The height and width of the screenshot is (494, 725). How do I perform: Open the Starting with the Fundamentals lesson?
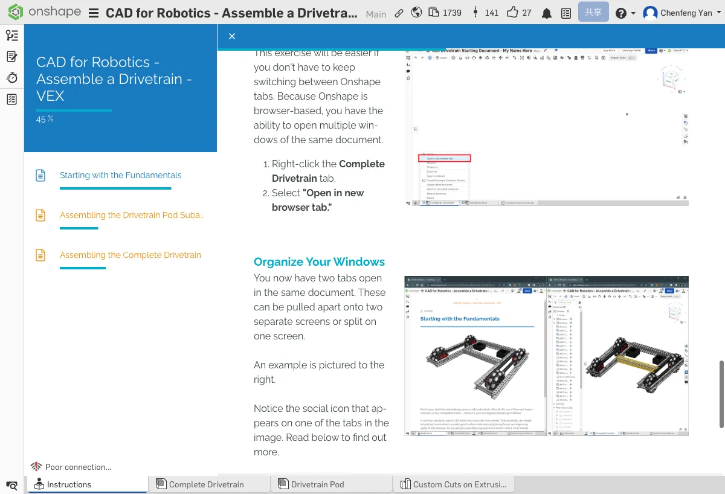click(120, 175)
